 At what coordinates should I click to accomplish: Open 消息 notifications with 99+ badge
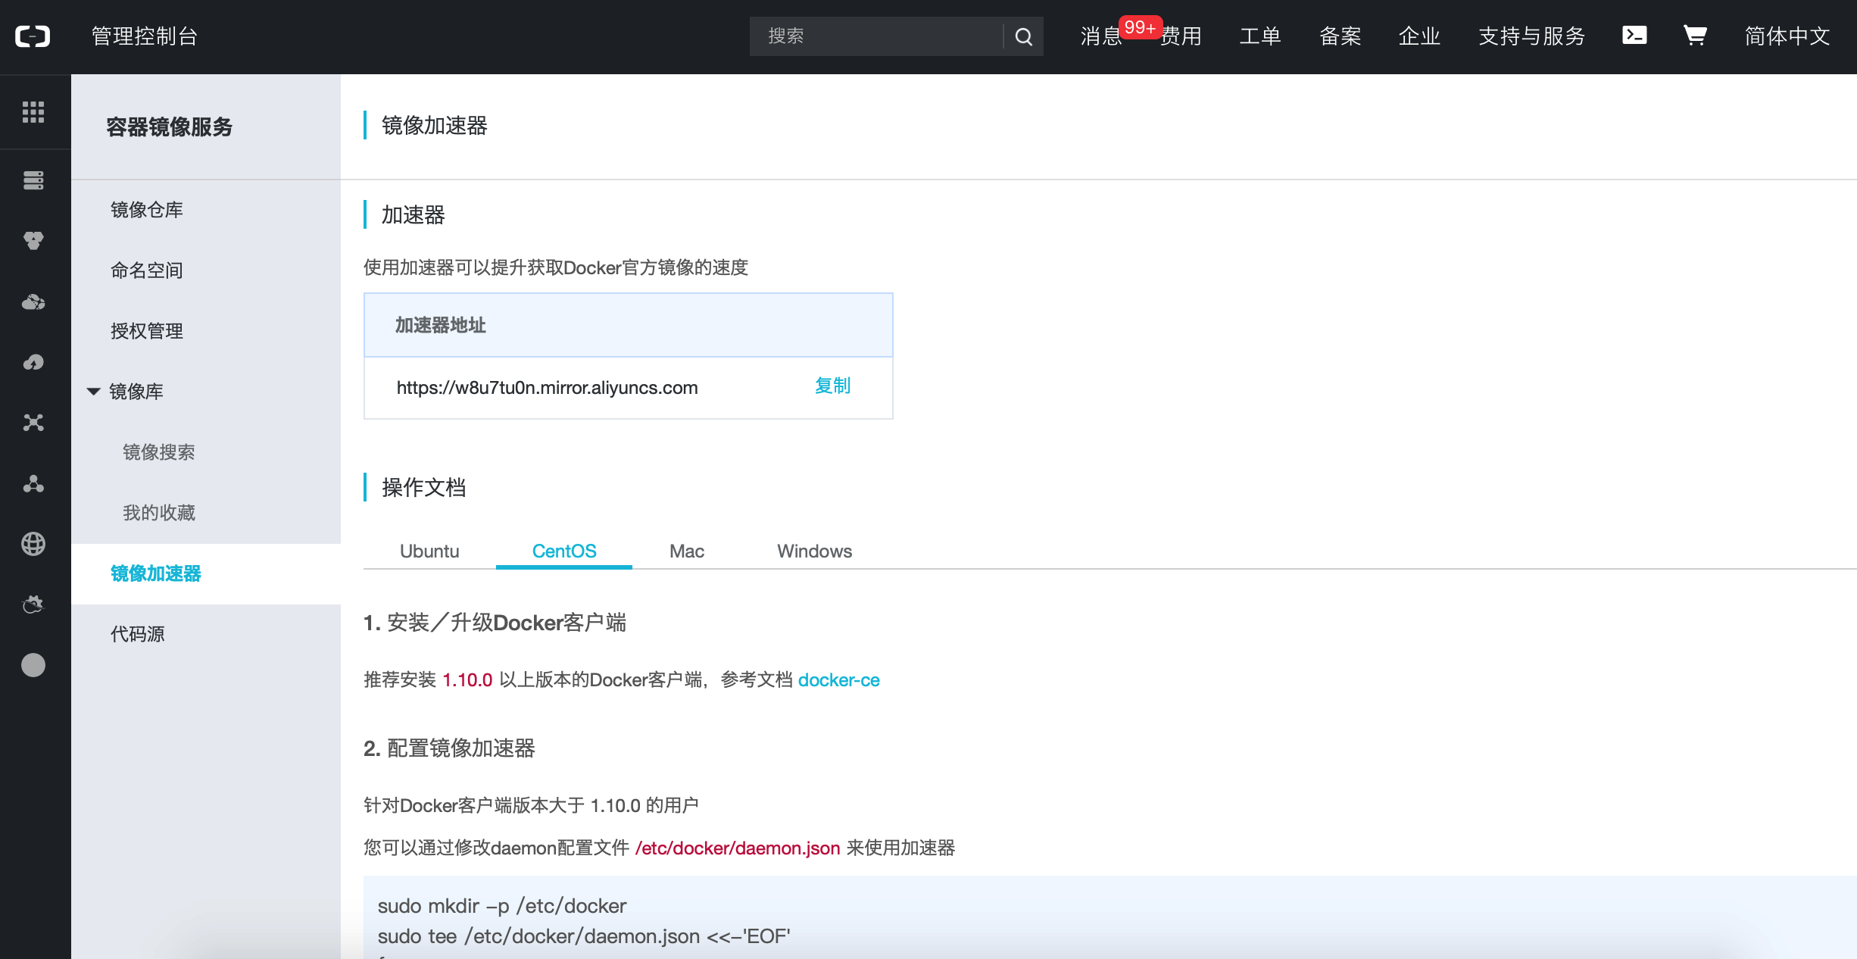[x=1101, y=36]
